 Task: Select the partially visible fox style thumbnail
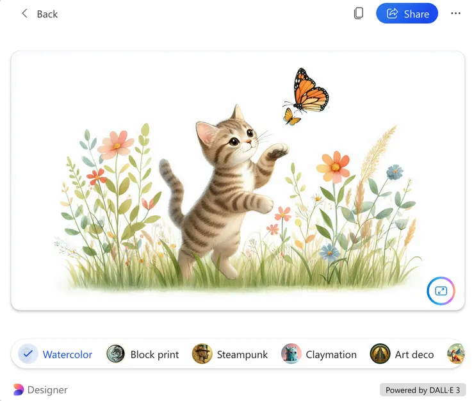pos(455,354)
